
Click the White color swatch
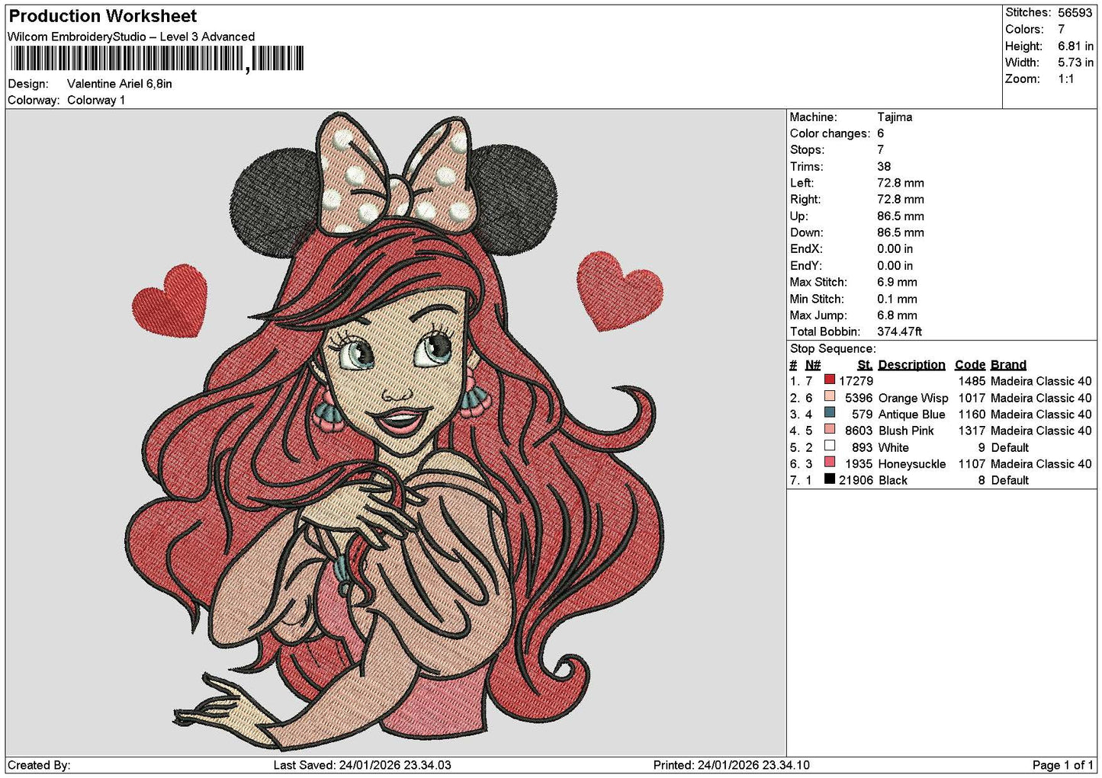(x=829, y=446)
